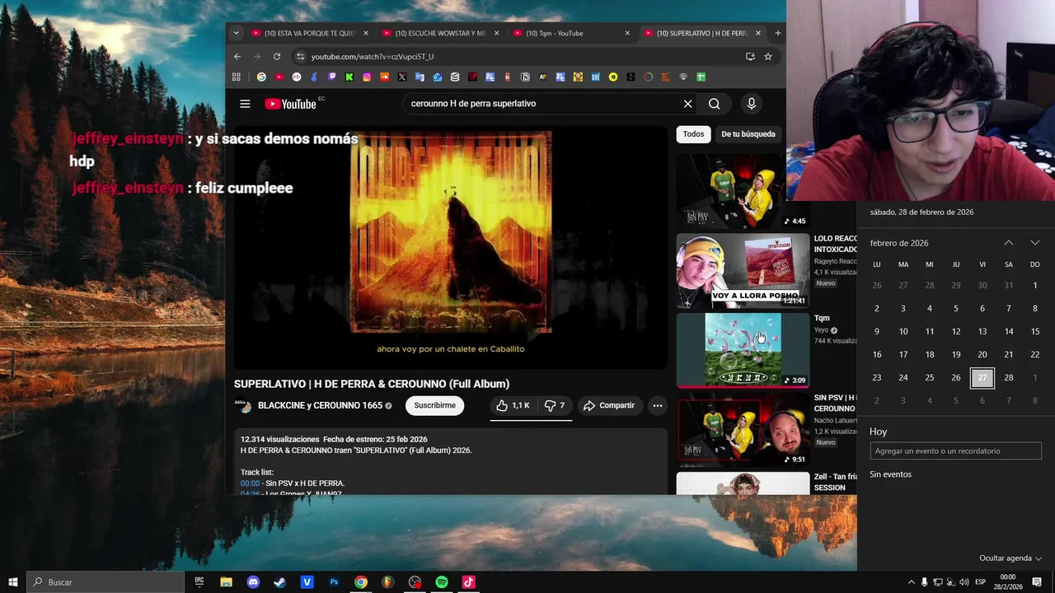
Task: Click the Suscribirme button
Action: point(434,405)
